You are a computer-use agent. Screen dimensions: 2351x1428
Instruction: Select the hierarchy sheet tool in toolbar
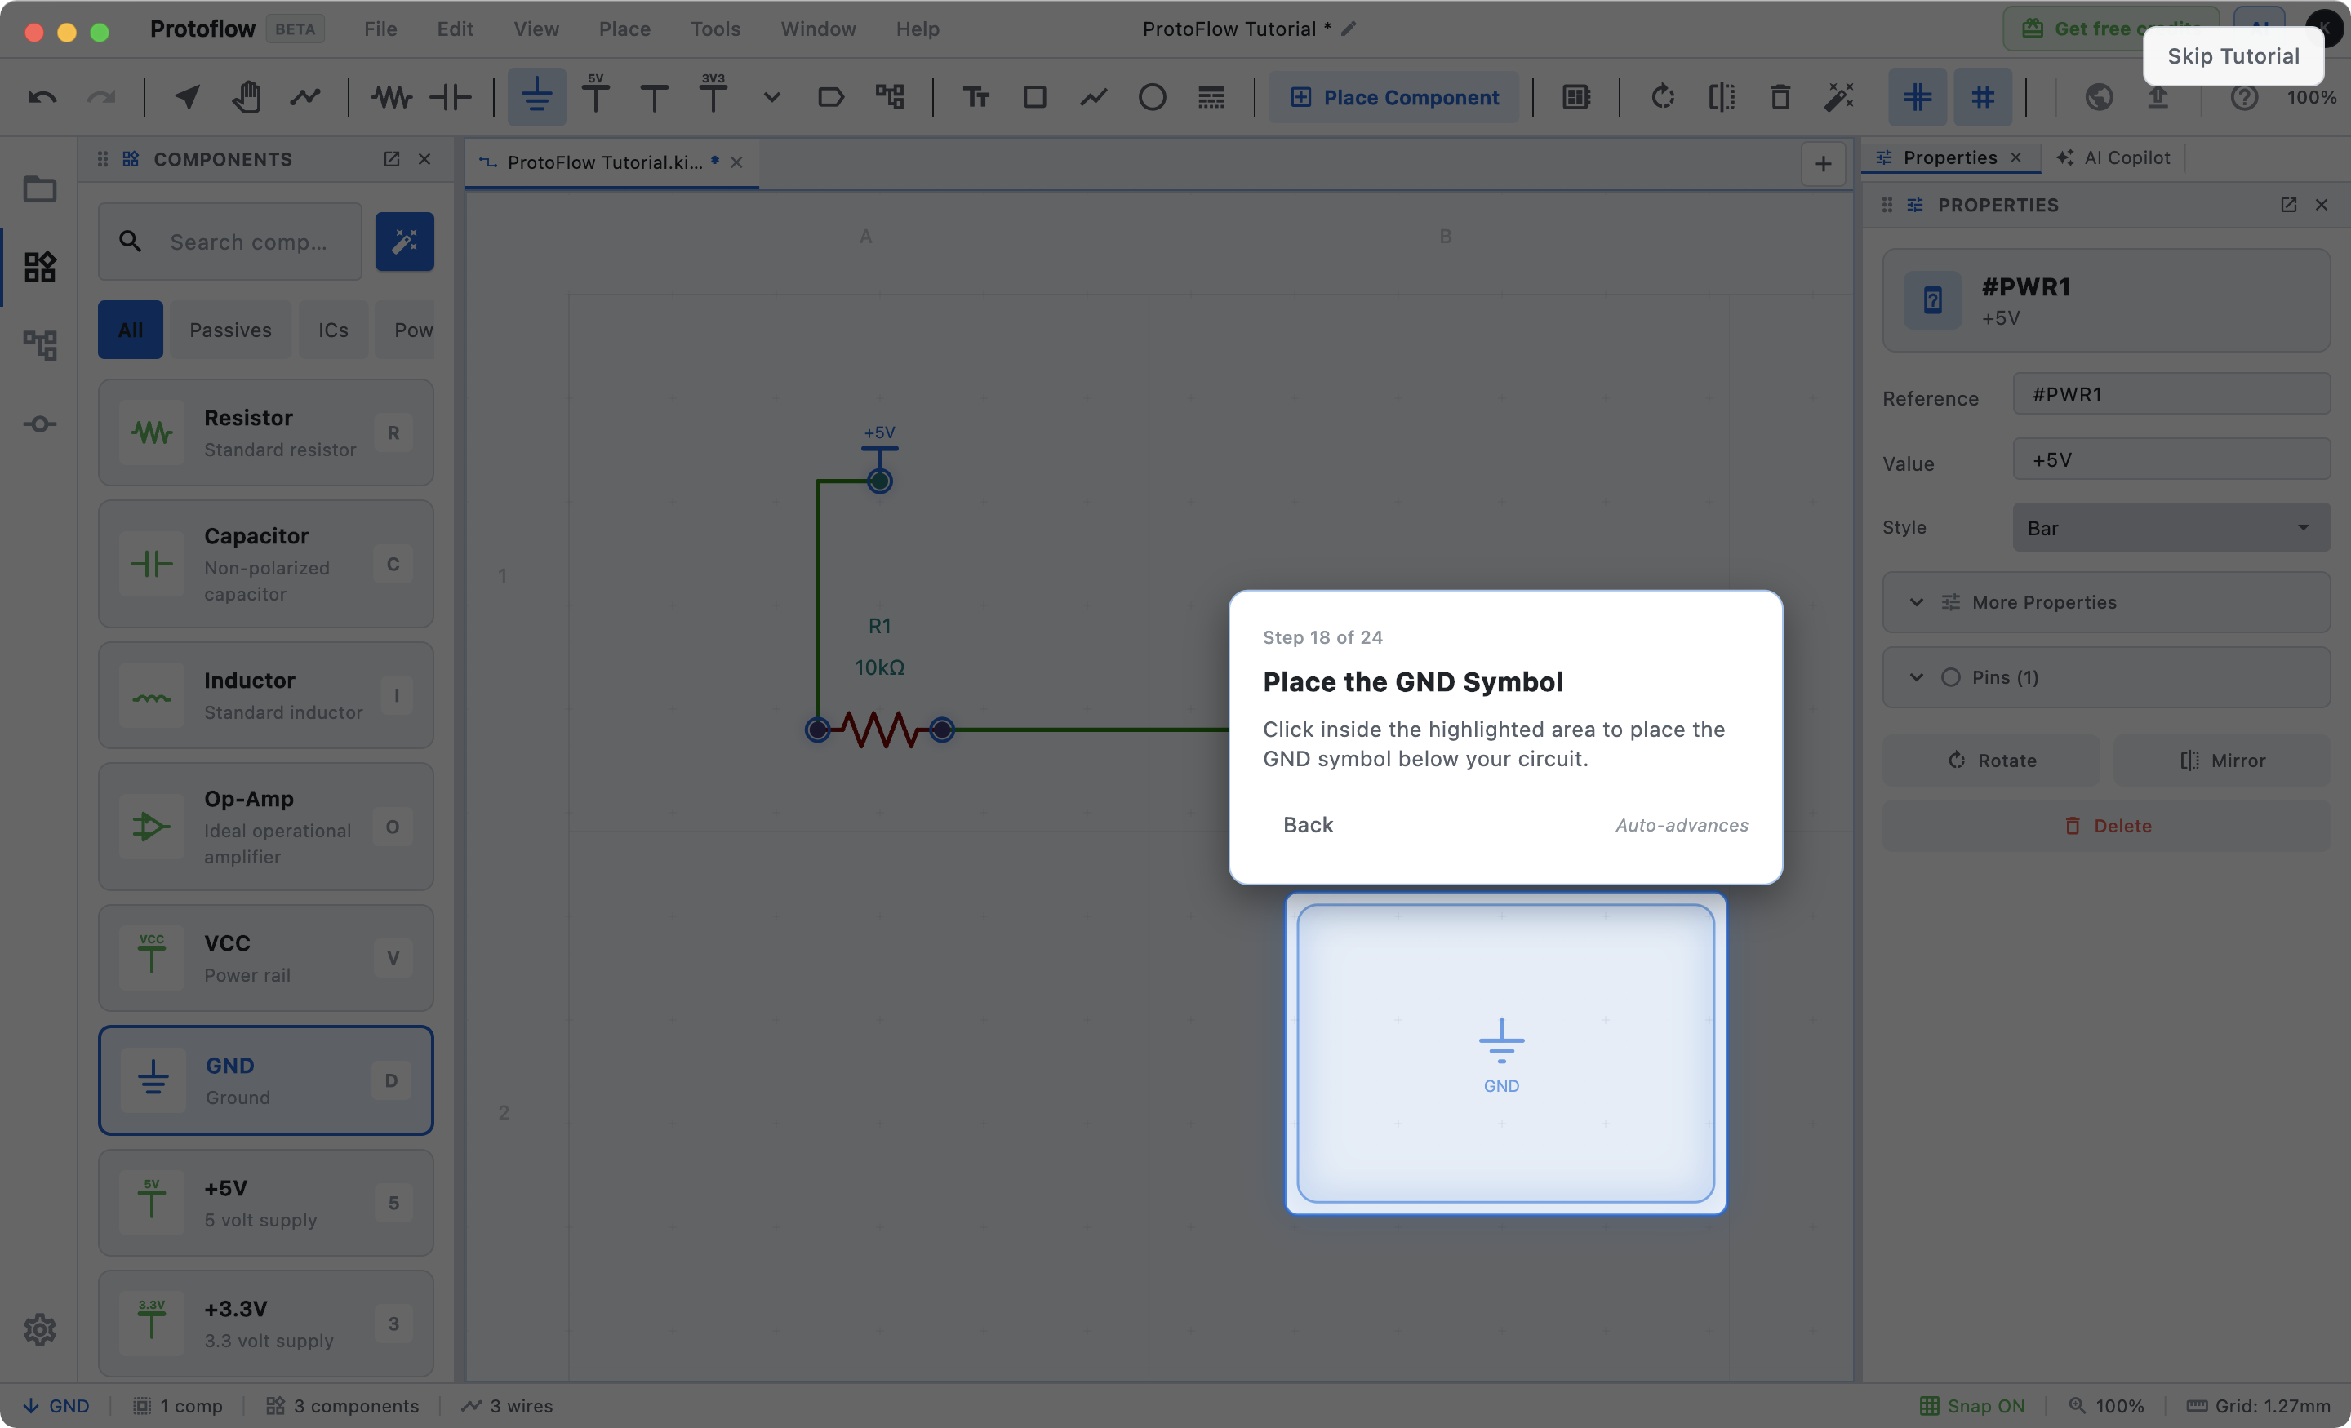889,96
